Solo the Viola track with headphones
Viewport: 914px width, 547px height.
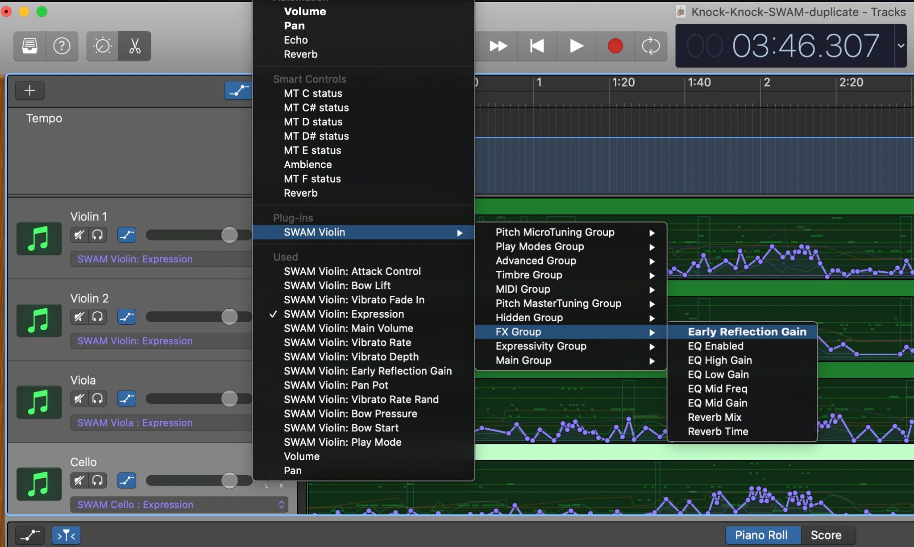click(98, 398)
